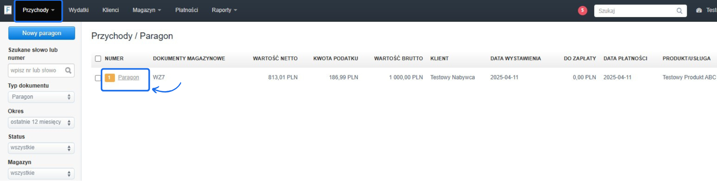
Task: Open the sidebar Magazyn filter dropdown
Action: coord(41,174)
